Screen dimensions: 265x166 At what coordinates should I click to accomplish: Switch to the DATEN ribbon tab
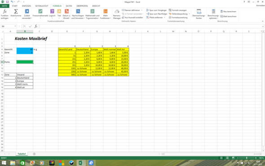pyautogui.click(x=69, y=6)
